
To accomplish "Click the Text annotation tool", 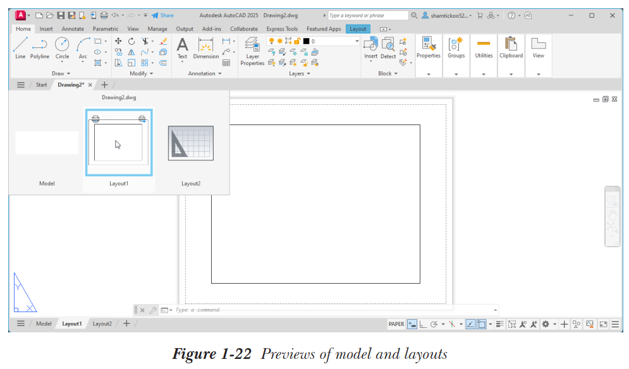I will click(x=182, y=48).
